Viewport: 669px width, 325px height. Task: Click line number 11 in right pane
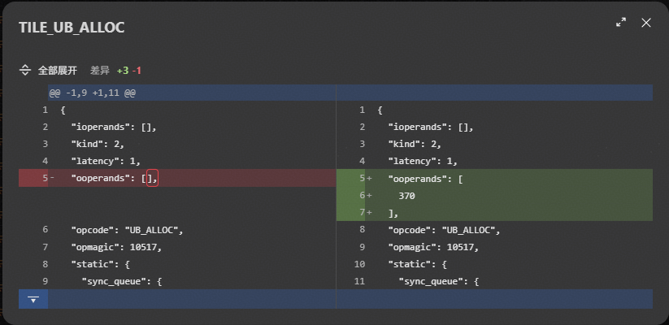(x=361, y=281)
